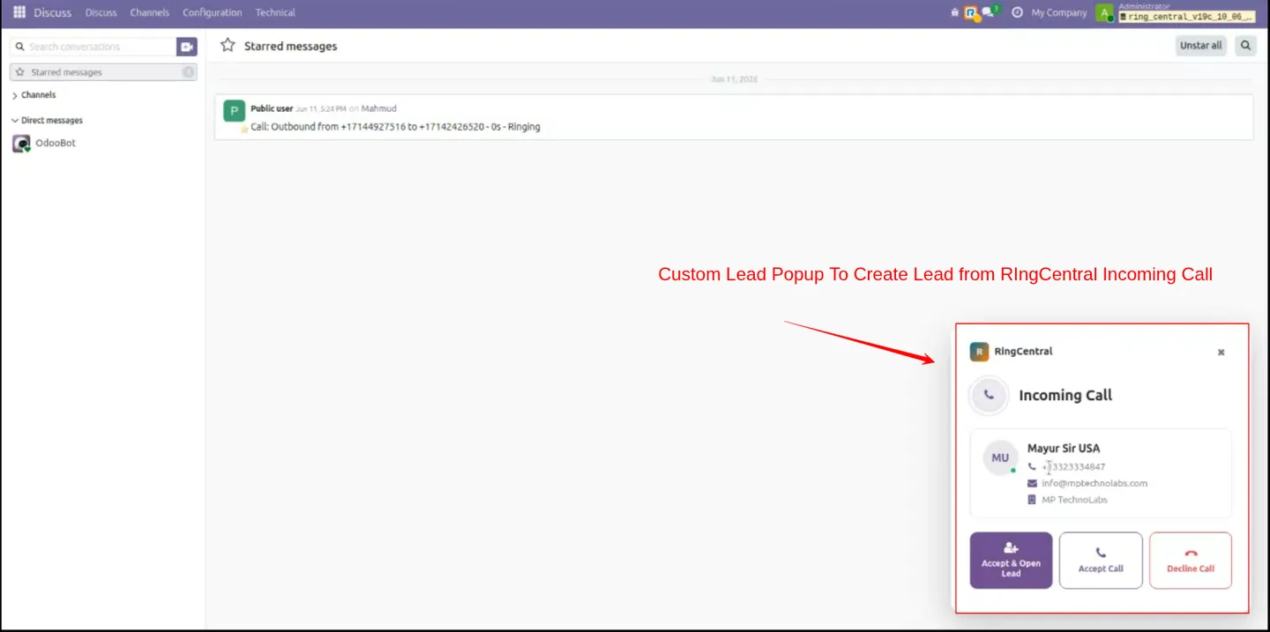Open the RingCentral icon in the top bar
This screenshot has width=1270, height=632.
point(971,12)
